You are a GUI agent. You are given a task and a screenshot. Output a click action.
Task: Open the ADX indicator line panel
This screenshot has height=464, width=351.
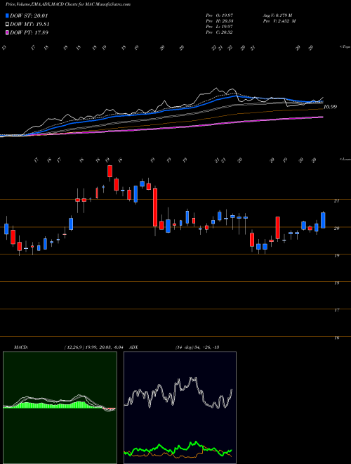[x=180, y=408]
